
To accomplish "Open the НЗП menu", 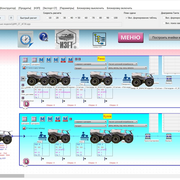I will point(37,8).
